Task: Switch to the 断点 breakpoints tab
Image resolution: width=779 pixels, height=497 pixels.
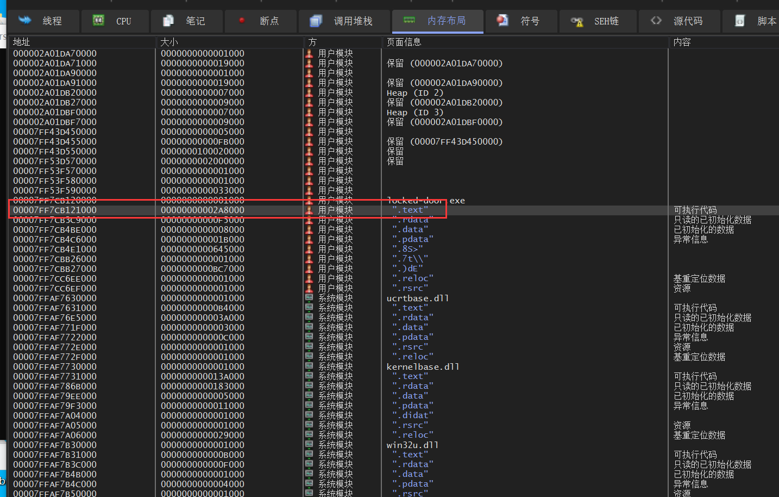Action: [x=261, y=21]
